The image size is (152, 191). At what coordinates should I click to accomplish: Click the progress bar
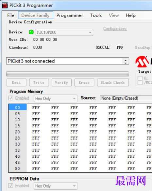click(x=68, y=74)
